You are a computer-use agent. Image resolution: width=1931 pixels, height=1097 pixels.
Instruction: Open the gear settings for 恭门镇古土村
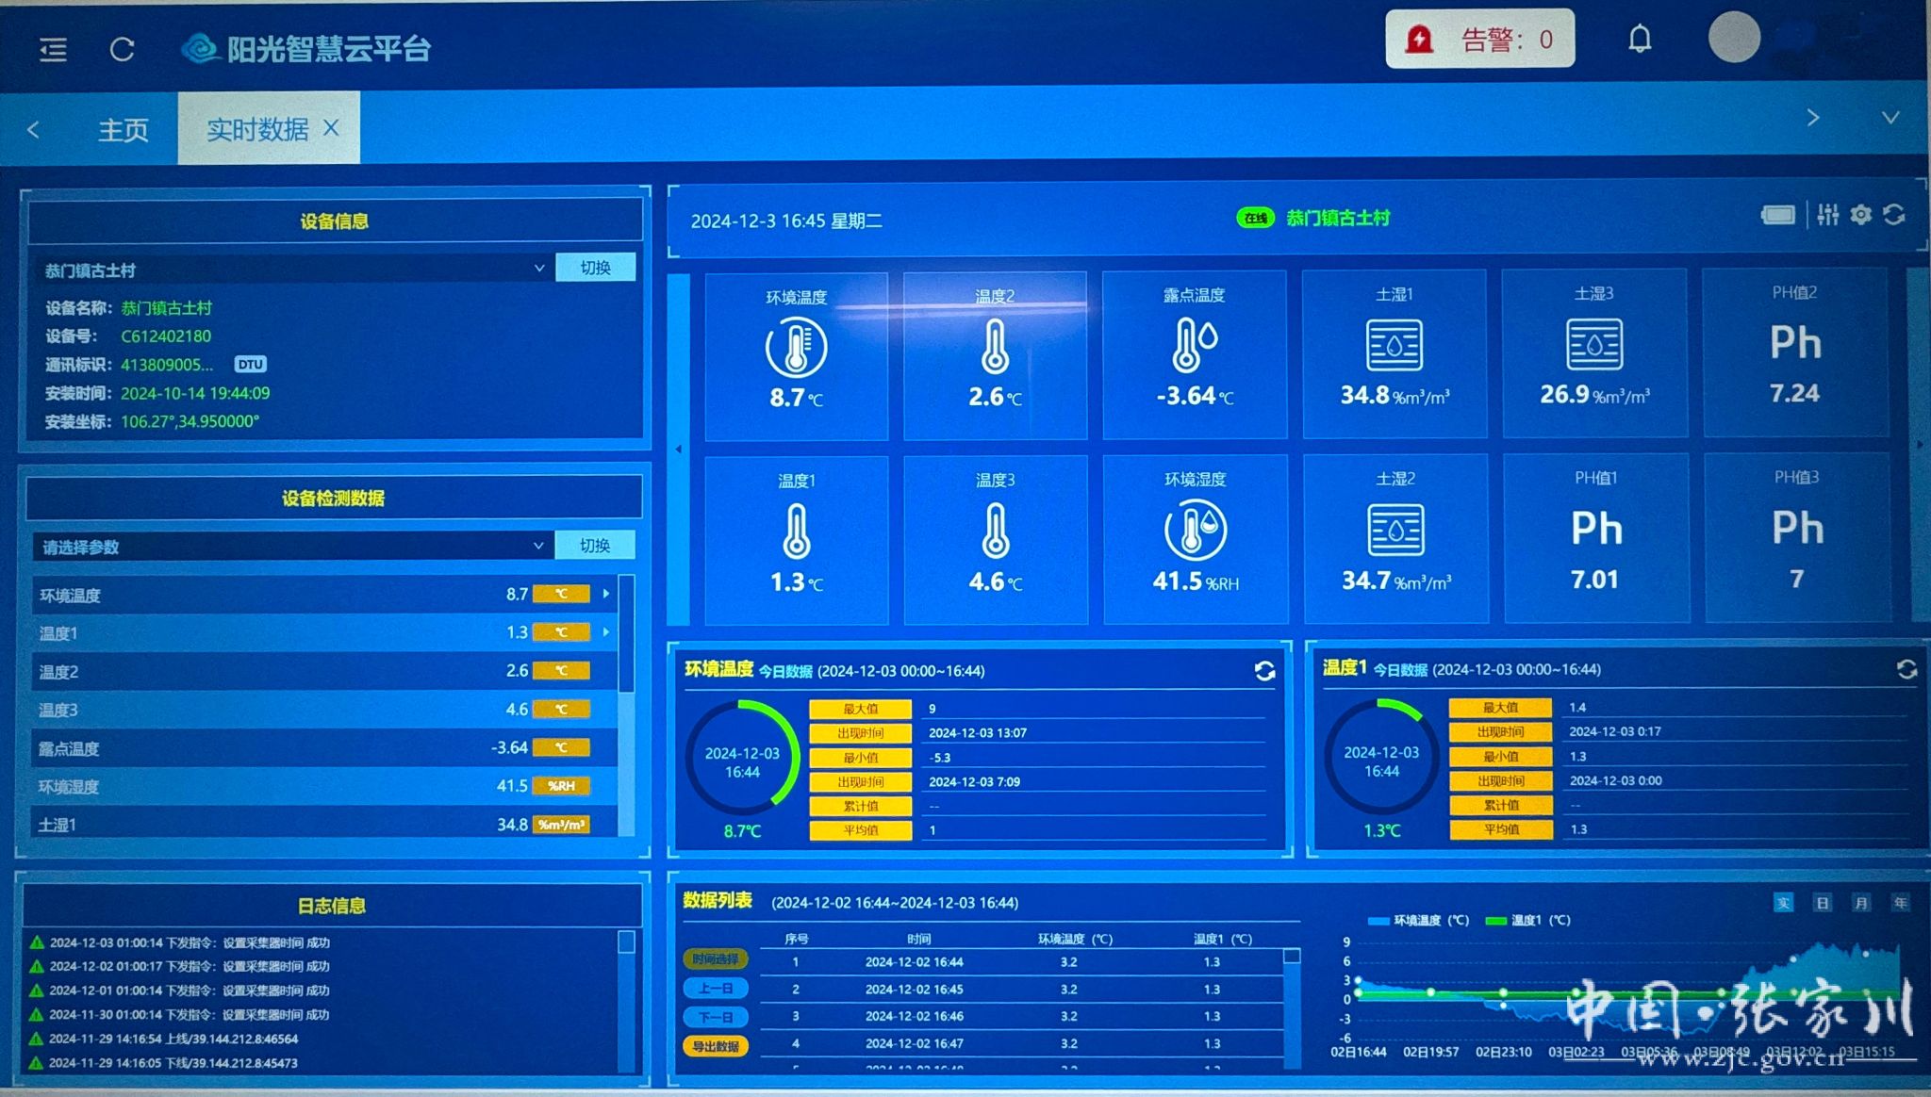pos(1860,215)
